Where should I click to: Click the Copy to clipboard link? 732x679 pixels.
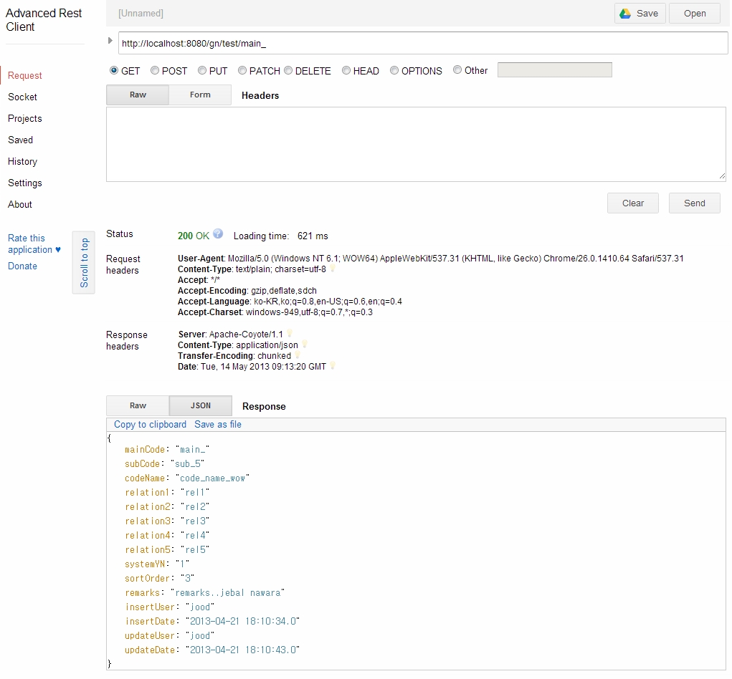point(150,425)
